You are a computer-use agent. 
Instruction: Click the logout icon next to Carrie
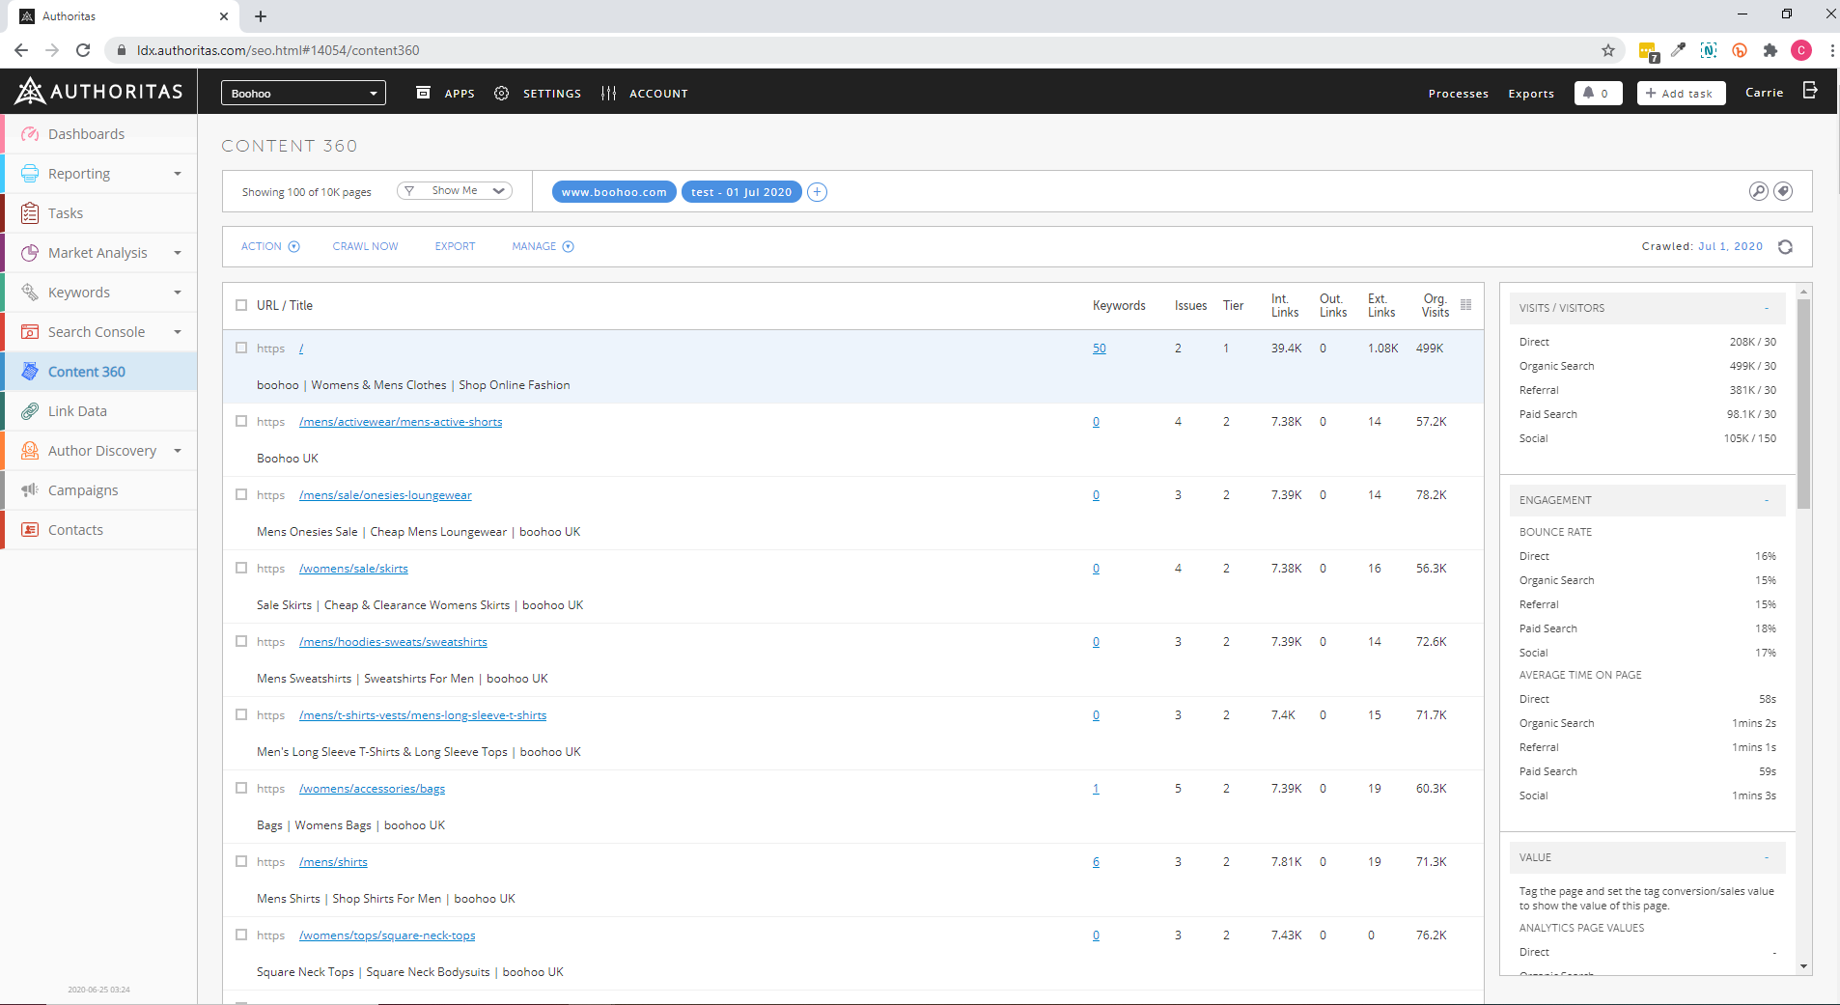point(1810,91)
